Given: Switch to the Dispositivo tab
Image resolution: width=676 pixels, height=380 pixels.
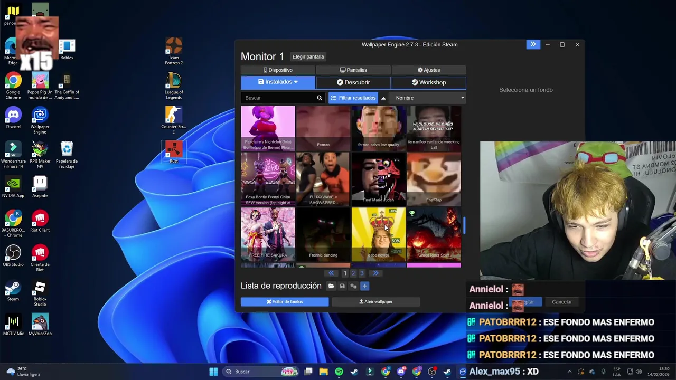Looking at the screenshot, I should [278, 70].
